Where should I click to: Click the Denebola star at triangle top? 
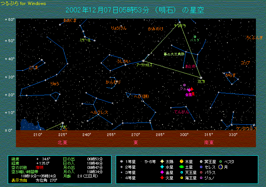[x=179, y=22]
